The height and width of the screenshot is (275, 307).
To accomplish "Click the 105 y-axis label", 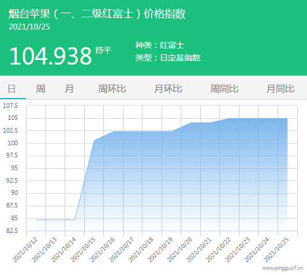I will 13,118.
